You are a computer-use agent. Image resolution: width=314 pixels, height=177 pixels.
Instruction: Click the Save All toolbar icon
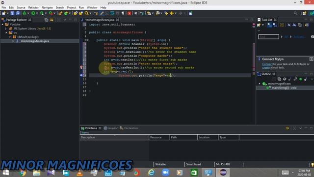coord(18,13)
